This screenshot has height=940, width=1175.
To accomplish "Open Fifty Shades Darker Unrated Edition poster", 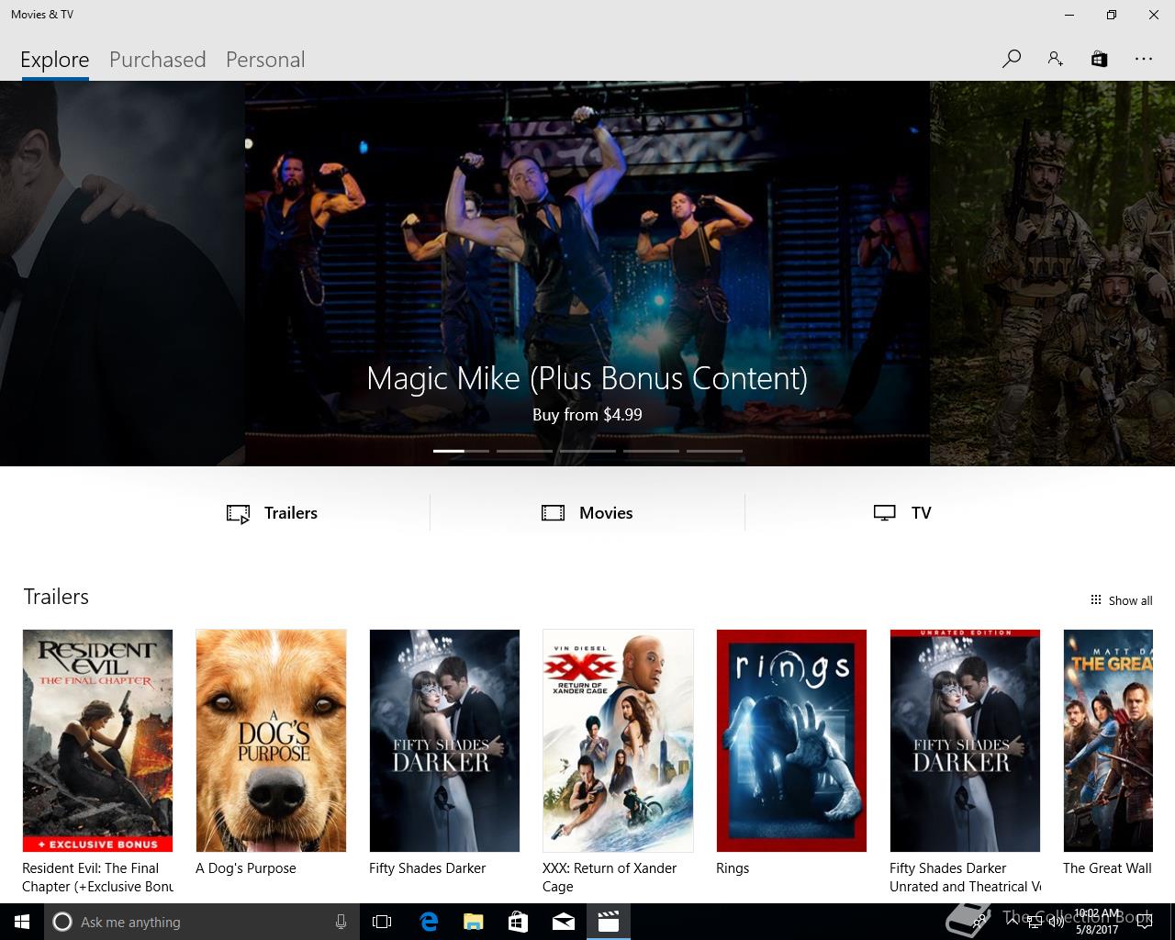I will coord(965,741).
